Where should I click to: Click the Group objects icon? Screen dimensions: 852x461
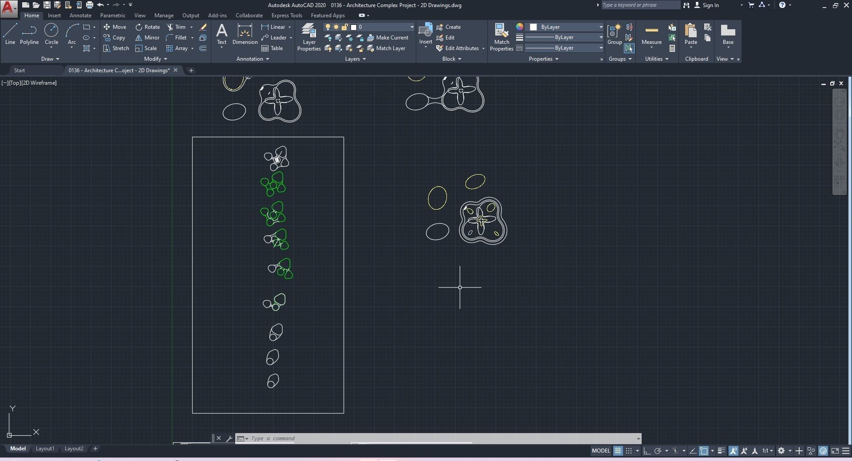click(x=615, y=34)
